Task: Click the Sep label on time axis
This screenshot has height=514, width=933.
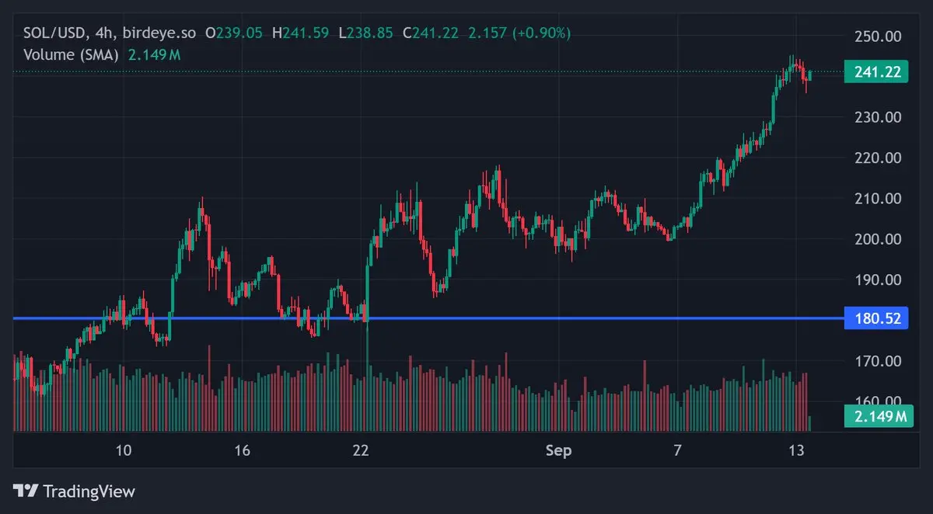Action: [558, 450]
